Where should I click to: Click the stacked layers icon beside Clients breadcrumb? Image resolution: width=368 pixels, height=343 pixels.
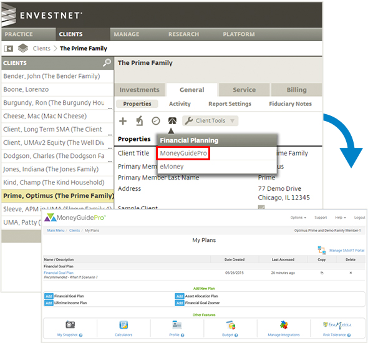point(22,48)
